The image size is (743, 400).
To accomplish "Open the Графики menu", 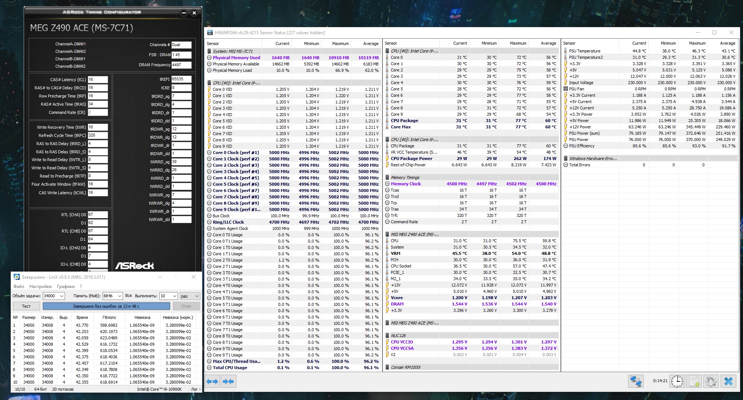I will [x=66, y=287].
